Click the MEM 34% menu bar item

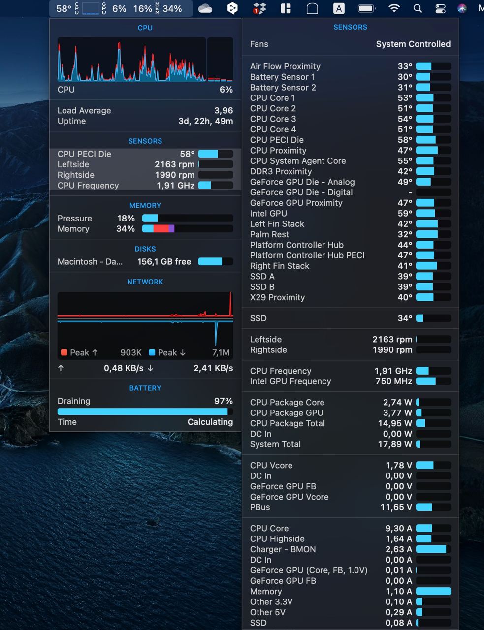[168, 8]
